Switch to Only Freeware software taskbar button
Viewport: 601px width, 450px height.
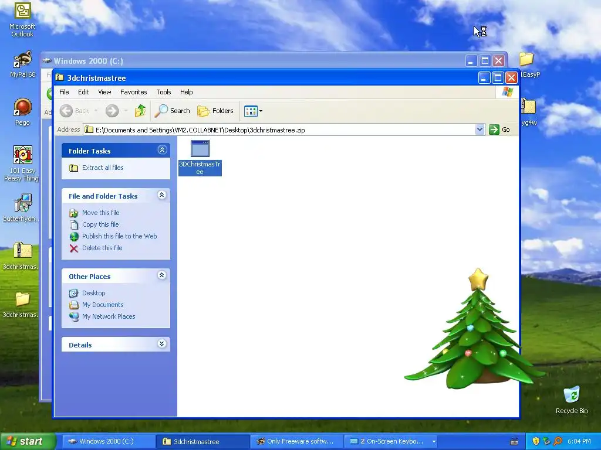click(296, 442)
